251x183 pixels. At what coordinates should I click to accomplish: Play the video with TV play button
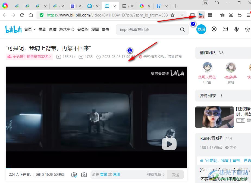[x=169, y=143]
